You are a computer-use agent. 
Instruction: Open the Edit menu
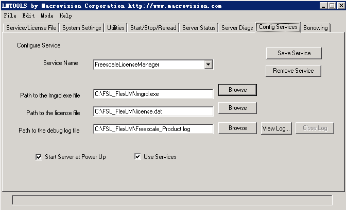point(28,15)
